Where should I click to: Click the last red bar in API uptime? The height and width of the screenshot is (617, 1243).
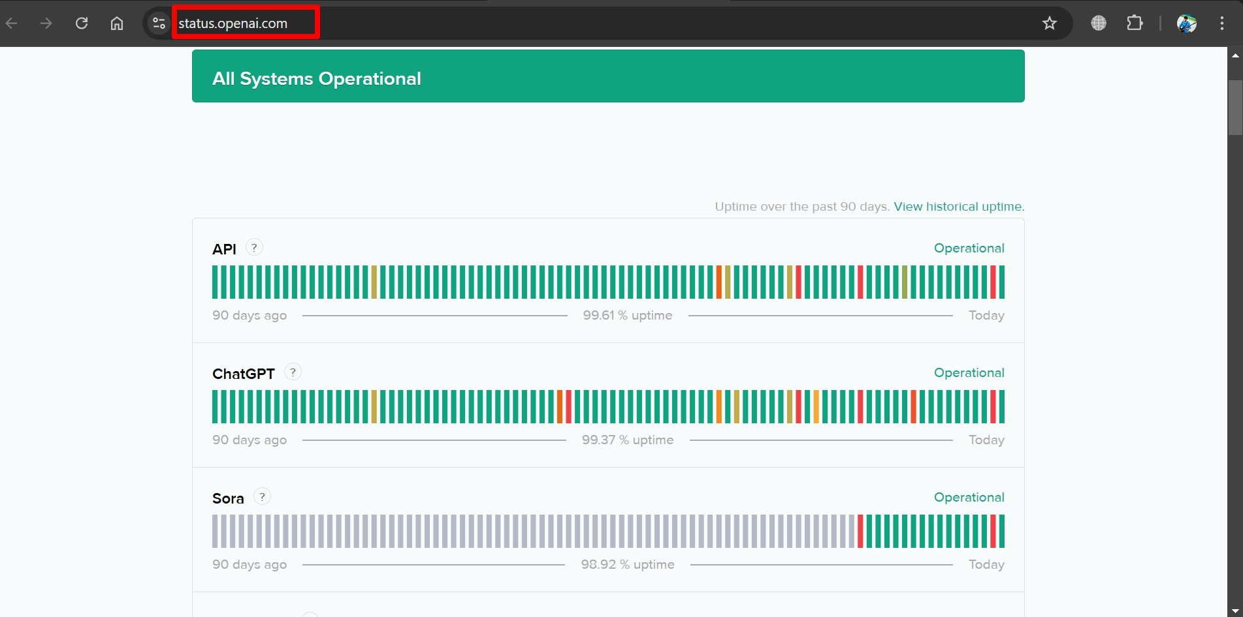pyautogui.click(x=993, y=282)
